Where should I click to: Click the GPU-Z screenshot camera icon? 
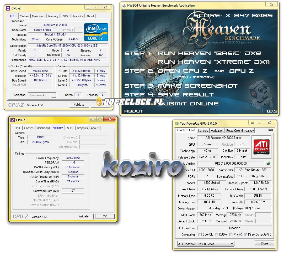point(270,130)
